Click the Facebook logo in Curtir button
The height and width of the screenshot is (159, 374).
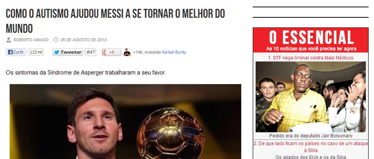click(x=10, y=52)
